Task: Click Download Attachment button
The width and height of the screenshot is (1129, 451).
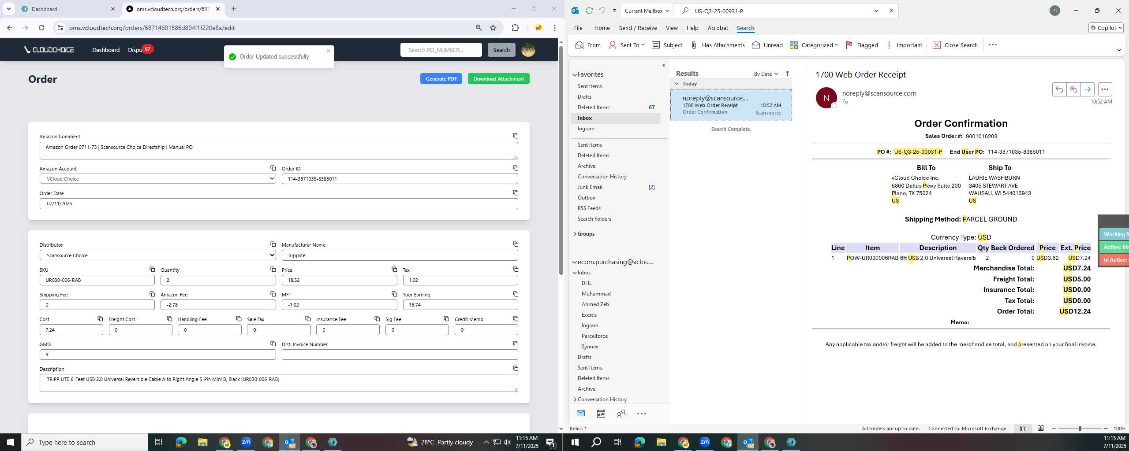Action: tap(498, 79)
